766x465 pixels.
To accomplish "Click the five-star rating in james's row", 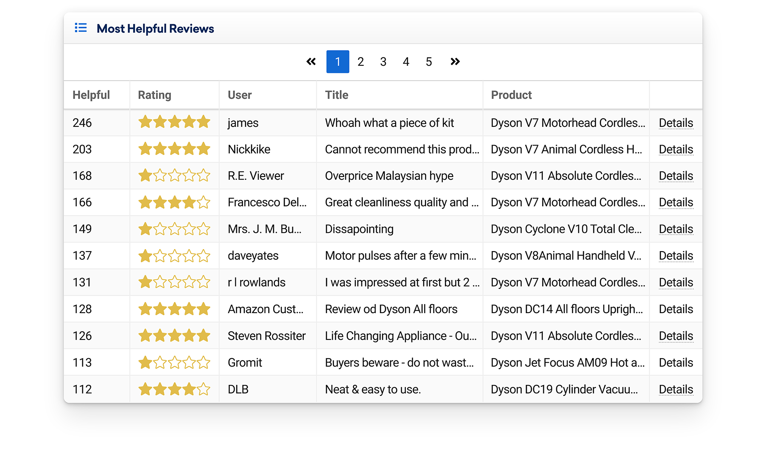I will point(174,122).
